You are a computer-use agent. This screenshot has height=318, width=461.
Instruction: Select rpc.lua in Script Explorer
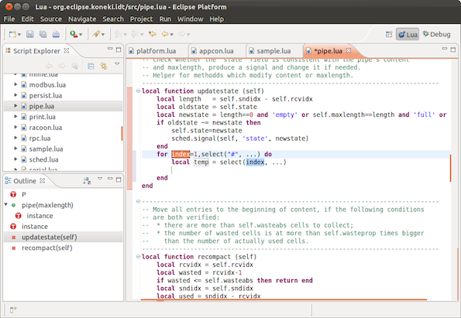[40, 138]
